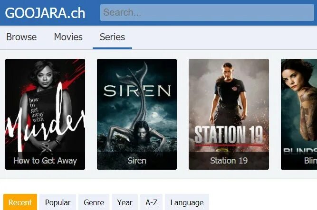Click the GOOJARA.ch site logo

tap(45, 13)
